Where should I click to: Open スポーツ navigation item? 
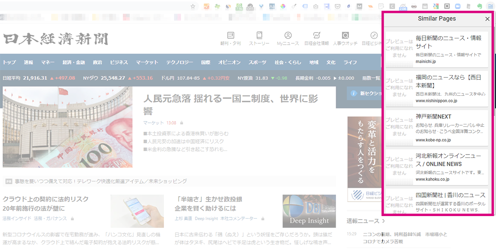(x=258, y=62)
